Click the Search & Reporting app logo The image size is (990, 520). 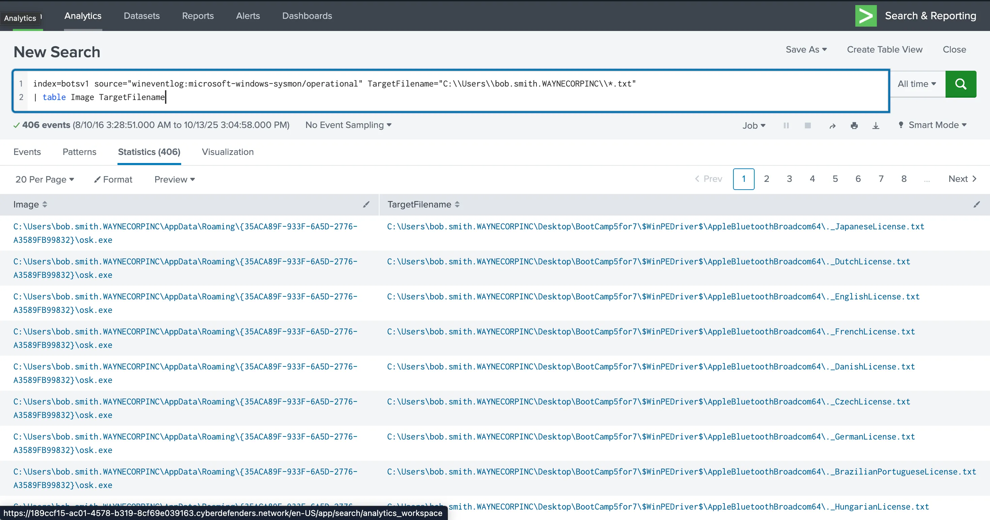866,16
